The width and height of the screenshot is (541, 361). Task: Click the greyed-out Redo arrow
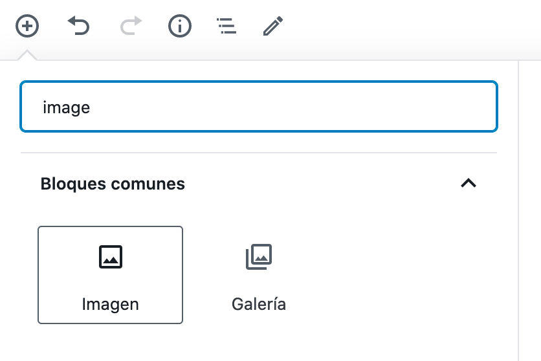(x=131, y=26)
